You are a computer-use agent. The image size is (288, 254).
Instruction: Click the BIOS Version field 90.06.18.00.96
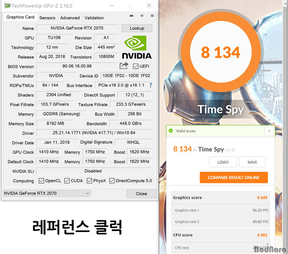click(77, 66)
